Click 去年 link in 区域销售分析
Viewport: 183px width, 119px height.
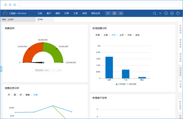(137, 35)
